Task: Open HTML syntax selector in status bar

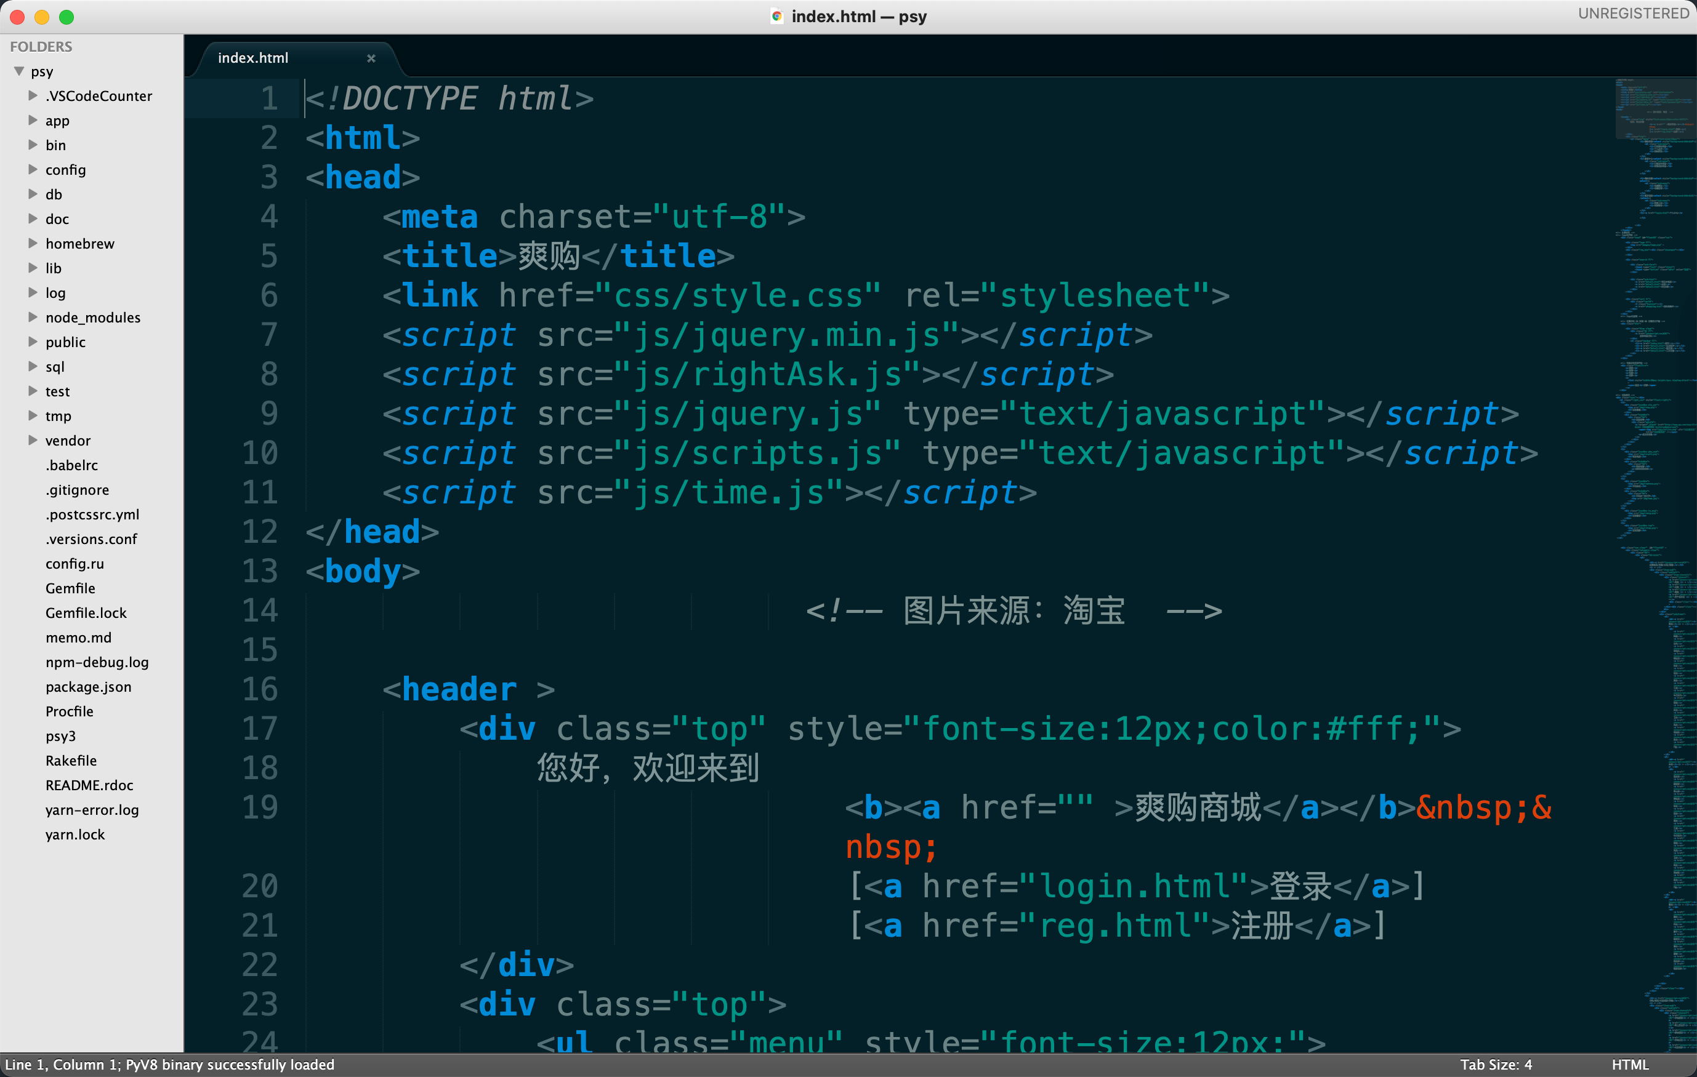Action: (1629, 1064)
